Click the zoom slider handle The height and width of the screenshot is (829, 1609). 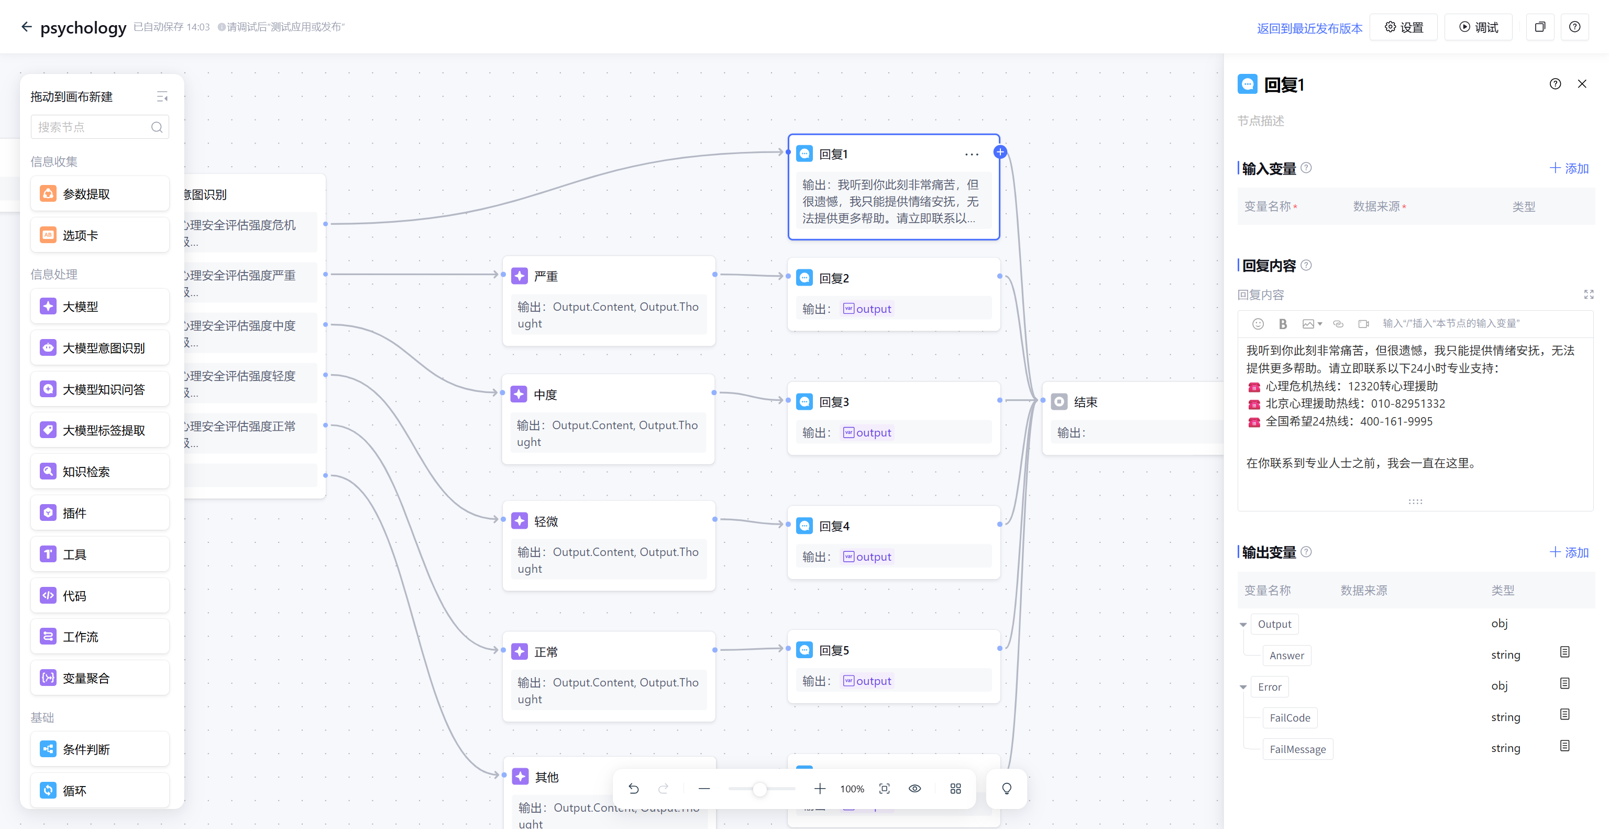tap(759, 789)
